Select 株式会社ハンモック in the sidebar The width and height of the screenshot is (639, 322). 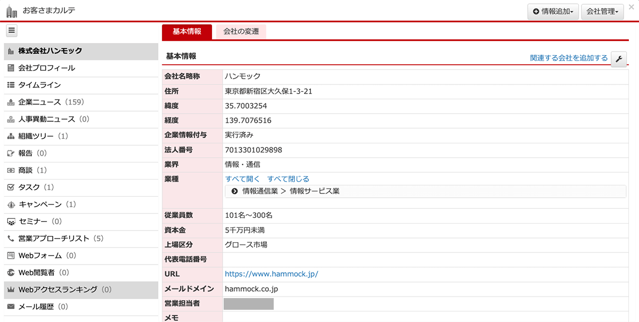(x=81, y=51)
